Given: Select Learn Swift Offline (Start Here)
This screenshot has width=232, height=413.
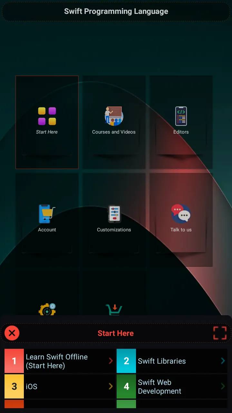Looking at the screenshot, I should coord(60,361).
